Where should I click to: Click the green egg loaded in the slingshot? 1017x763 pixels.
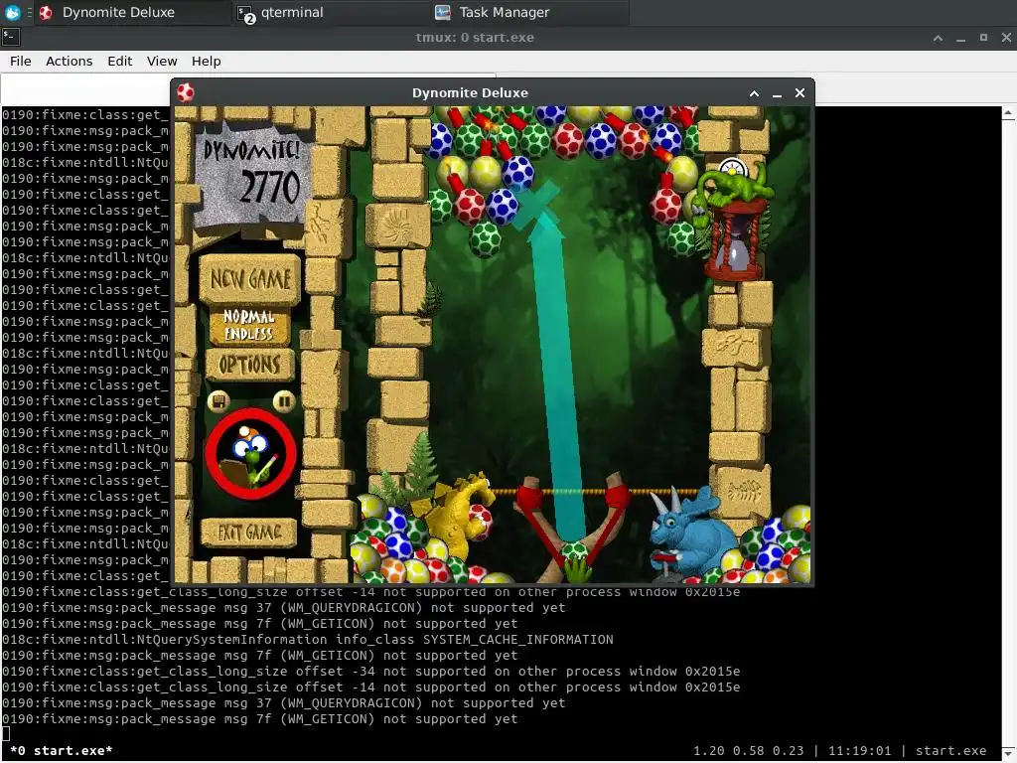[573, 552]
